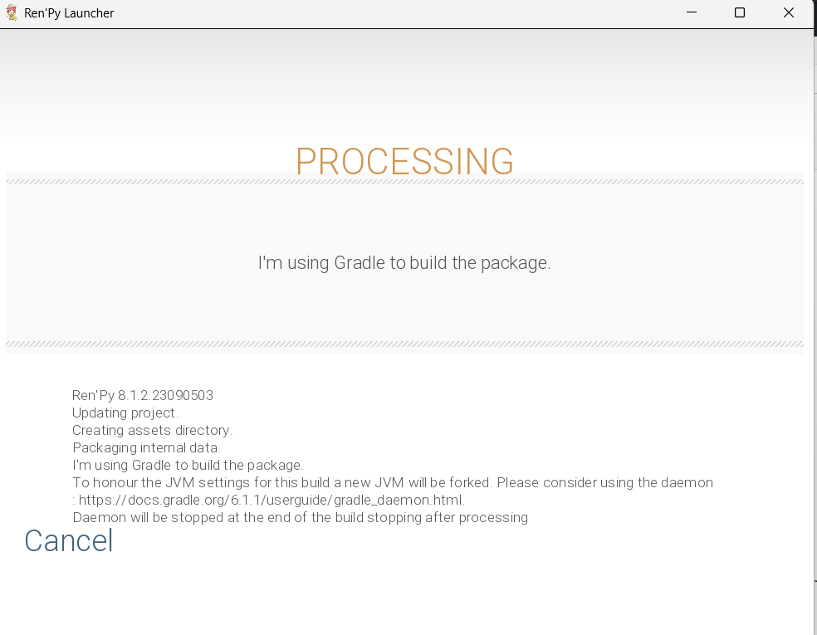Click the hatched divider under PROCESSING
This screenshot has width=817, height=635.
point(404,182)
